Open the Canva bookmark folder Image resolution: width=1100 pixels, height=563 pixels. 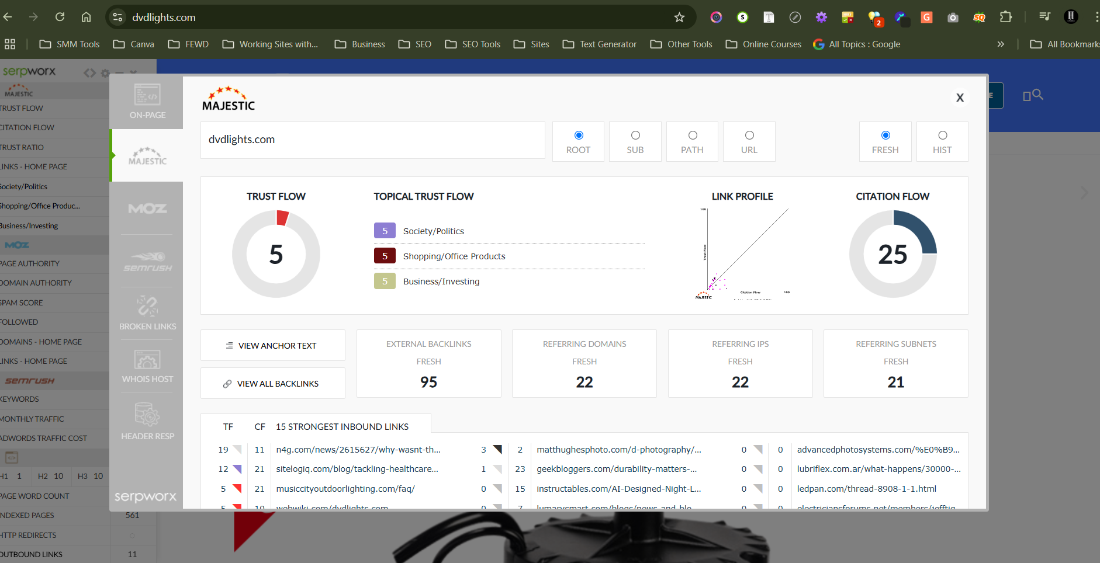tap(134, 44)
